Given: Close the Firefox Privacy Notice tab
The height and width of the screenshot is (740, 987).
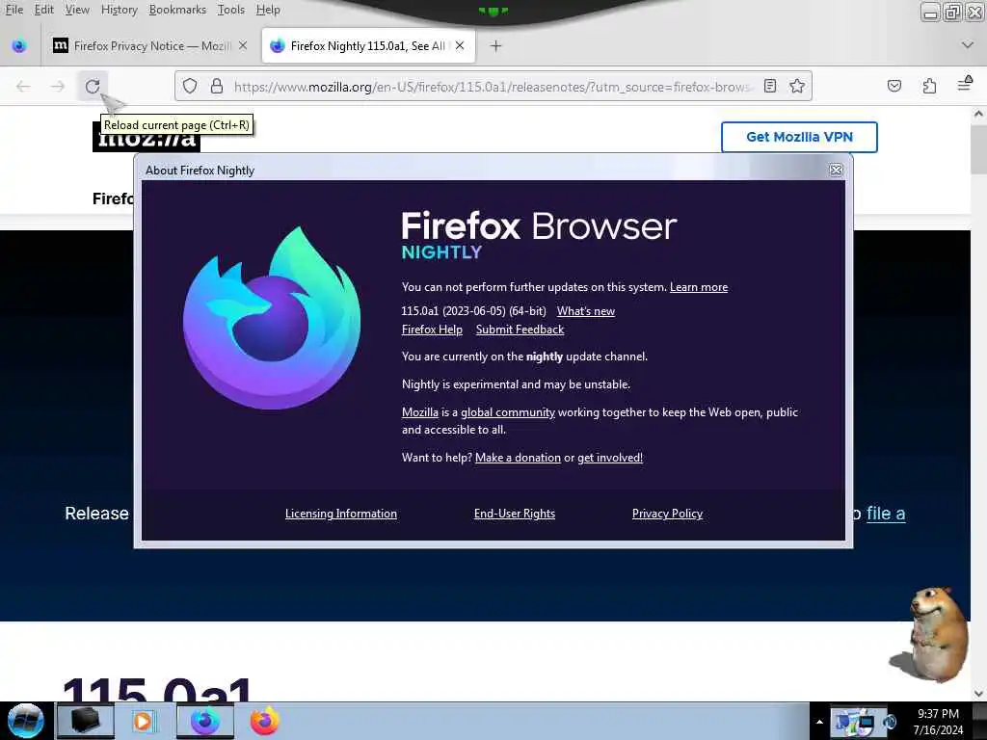Looking at the screenshot, I should pyautogui.click(x=243, y=45).
